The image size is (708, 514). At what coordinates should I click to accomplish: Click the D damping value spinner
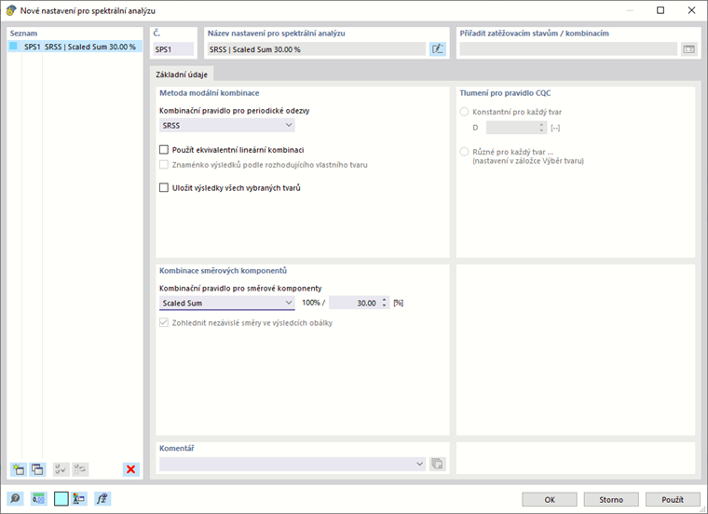point(542,128)
